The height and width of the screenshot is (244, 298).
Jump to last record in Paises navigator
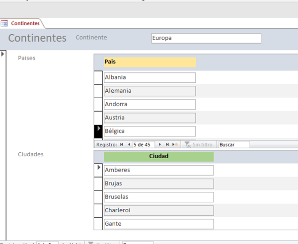167,145
